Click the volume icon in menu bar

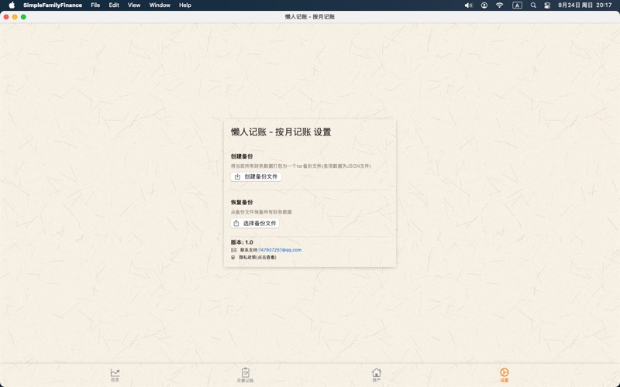pyautogui.click(x=468, y=5)
